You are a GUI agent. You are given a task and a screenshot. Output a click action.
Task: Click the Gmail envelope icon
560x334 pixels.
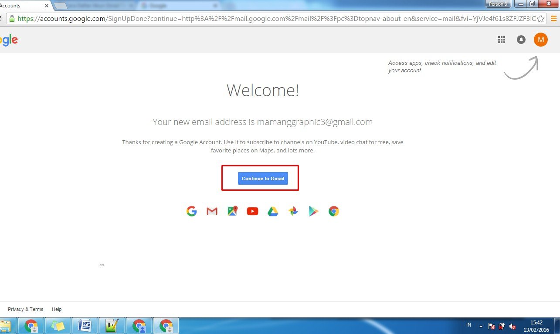pyautogui.click(x=212, y=211)
